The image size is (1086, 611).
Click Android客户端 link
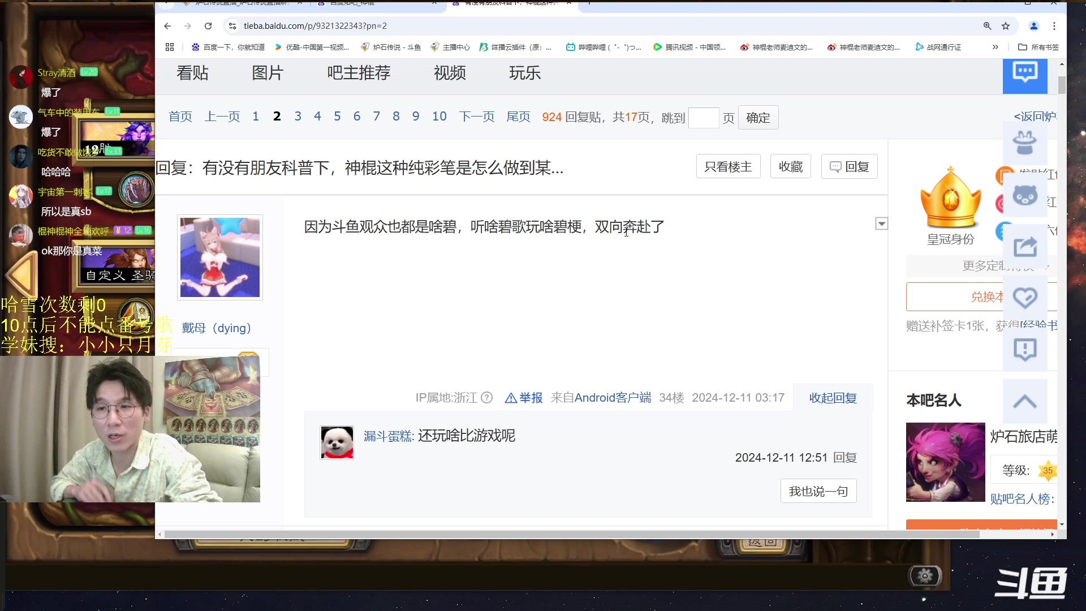tap(613, 398)
